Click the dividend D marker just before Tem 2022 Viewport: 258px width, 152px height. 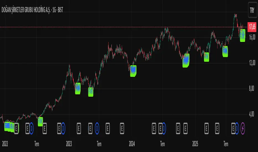point(32,128)
